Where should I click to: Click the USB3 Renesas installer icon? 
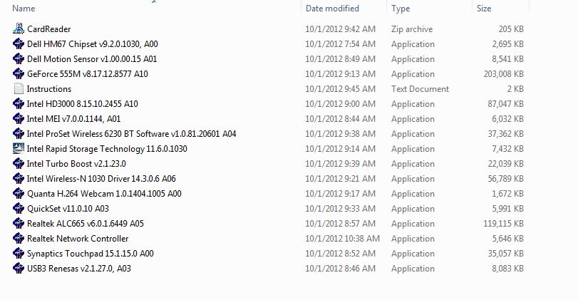pos(19,269)
